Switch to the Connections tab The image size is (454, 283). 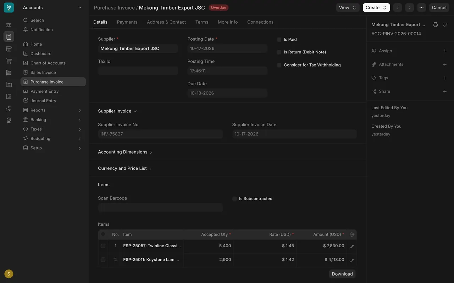pyautogui.click(x=260, y=22)
